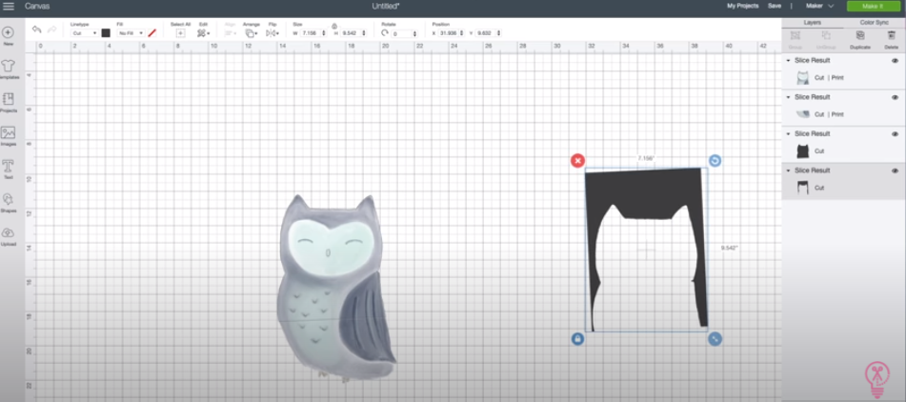The height and width of the screenshot is (402, 906).
Task: Click the Rotate angle input field
Action: 405,33
